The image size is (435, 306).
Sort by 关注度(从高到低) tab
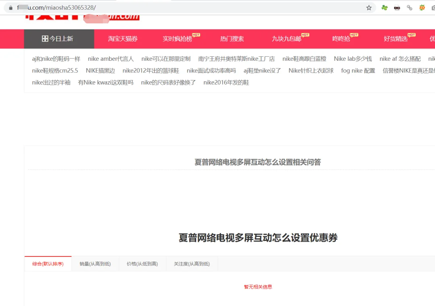pos(192,264)
